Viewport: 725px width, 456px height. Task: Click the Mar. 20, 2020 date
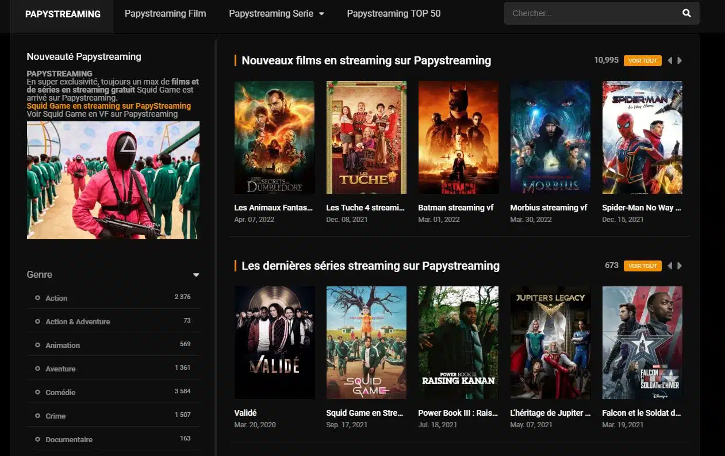click(255, 425)
